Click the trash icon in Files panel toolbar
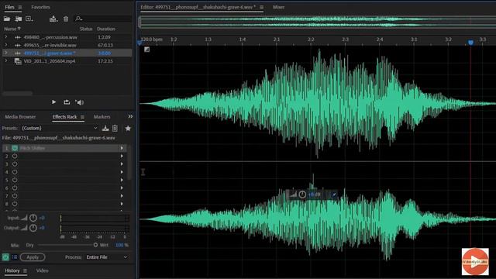 pos(66,19)
